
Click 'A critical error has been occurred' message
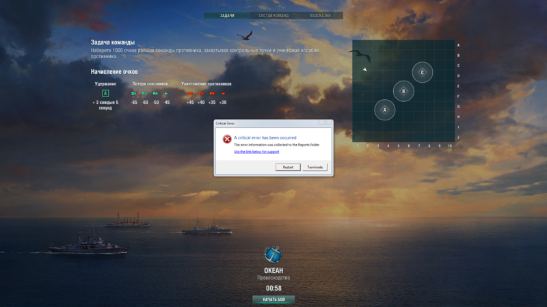265,137
